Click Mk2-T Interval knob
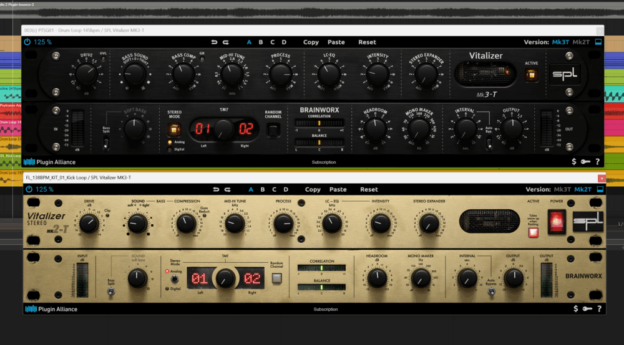This screenshot has width=624, height=345. pos(467,279)
